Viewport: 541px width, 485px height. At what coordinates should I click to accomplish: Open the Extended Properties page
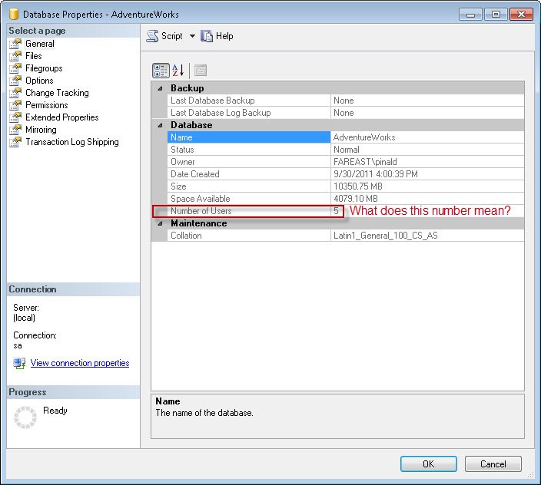62,117
